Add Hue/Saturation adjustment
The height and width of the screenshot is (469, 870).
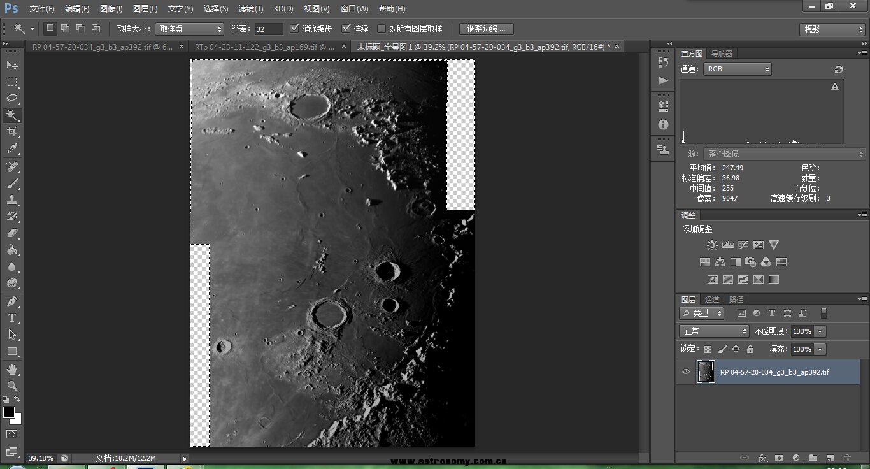click(705, 262)
